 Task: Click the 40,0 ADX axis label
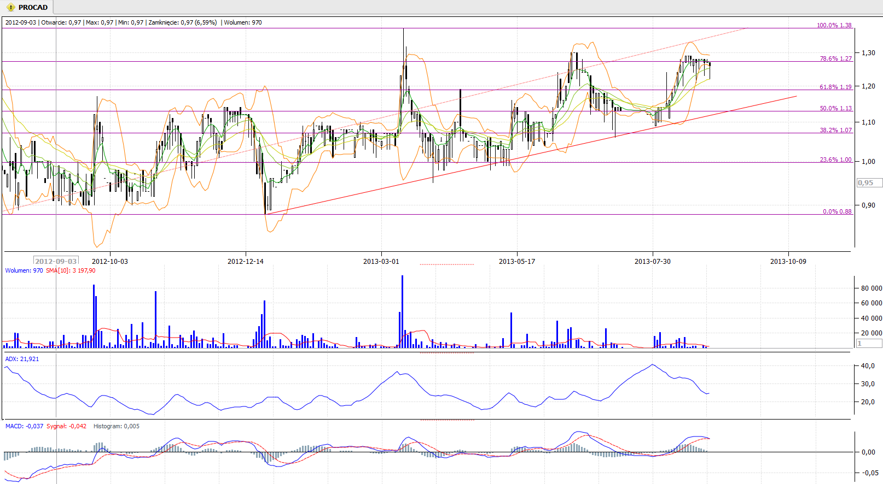coord(868,366)
